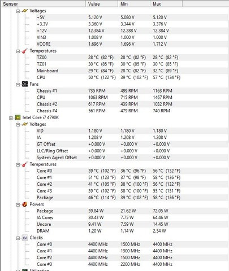Sort by the Max column header
Image resolution: width=229 pixels, height=271 pixels.
166,4
